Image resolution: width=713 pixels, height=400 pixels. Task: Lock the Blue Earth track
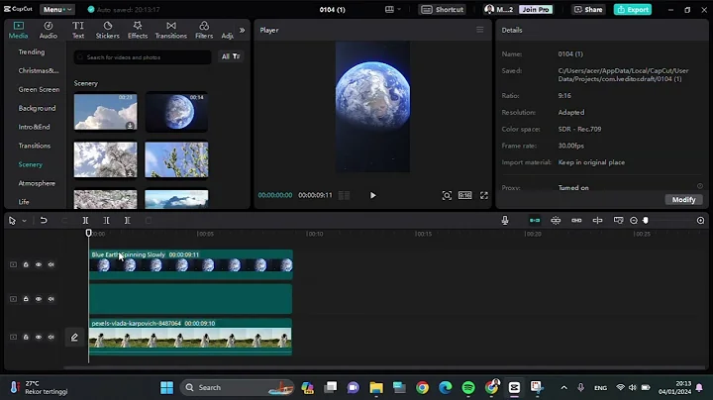(x=26, y=264)
